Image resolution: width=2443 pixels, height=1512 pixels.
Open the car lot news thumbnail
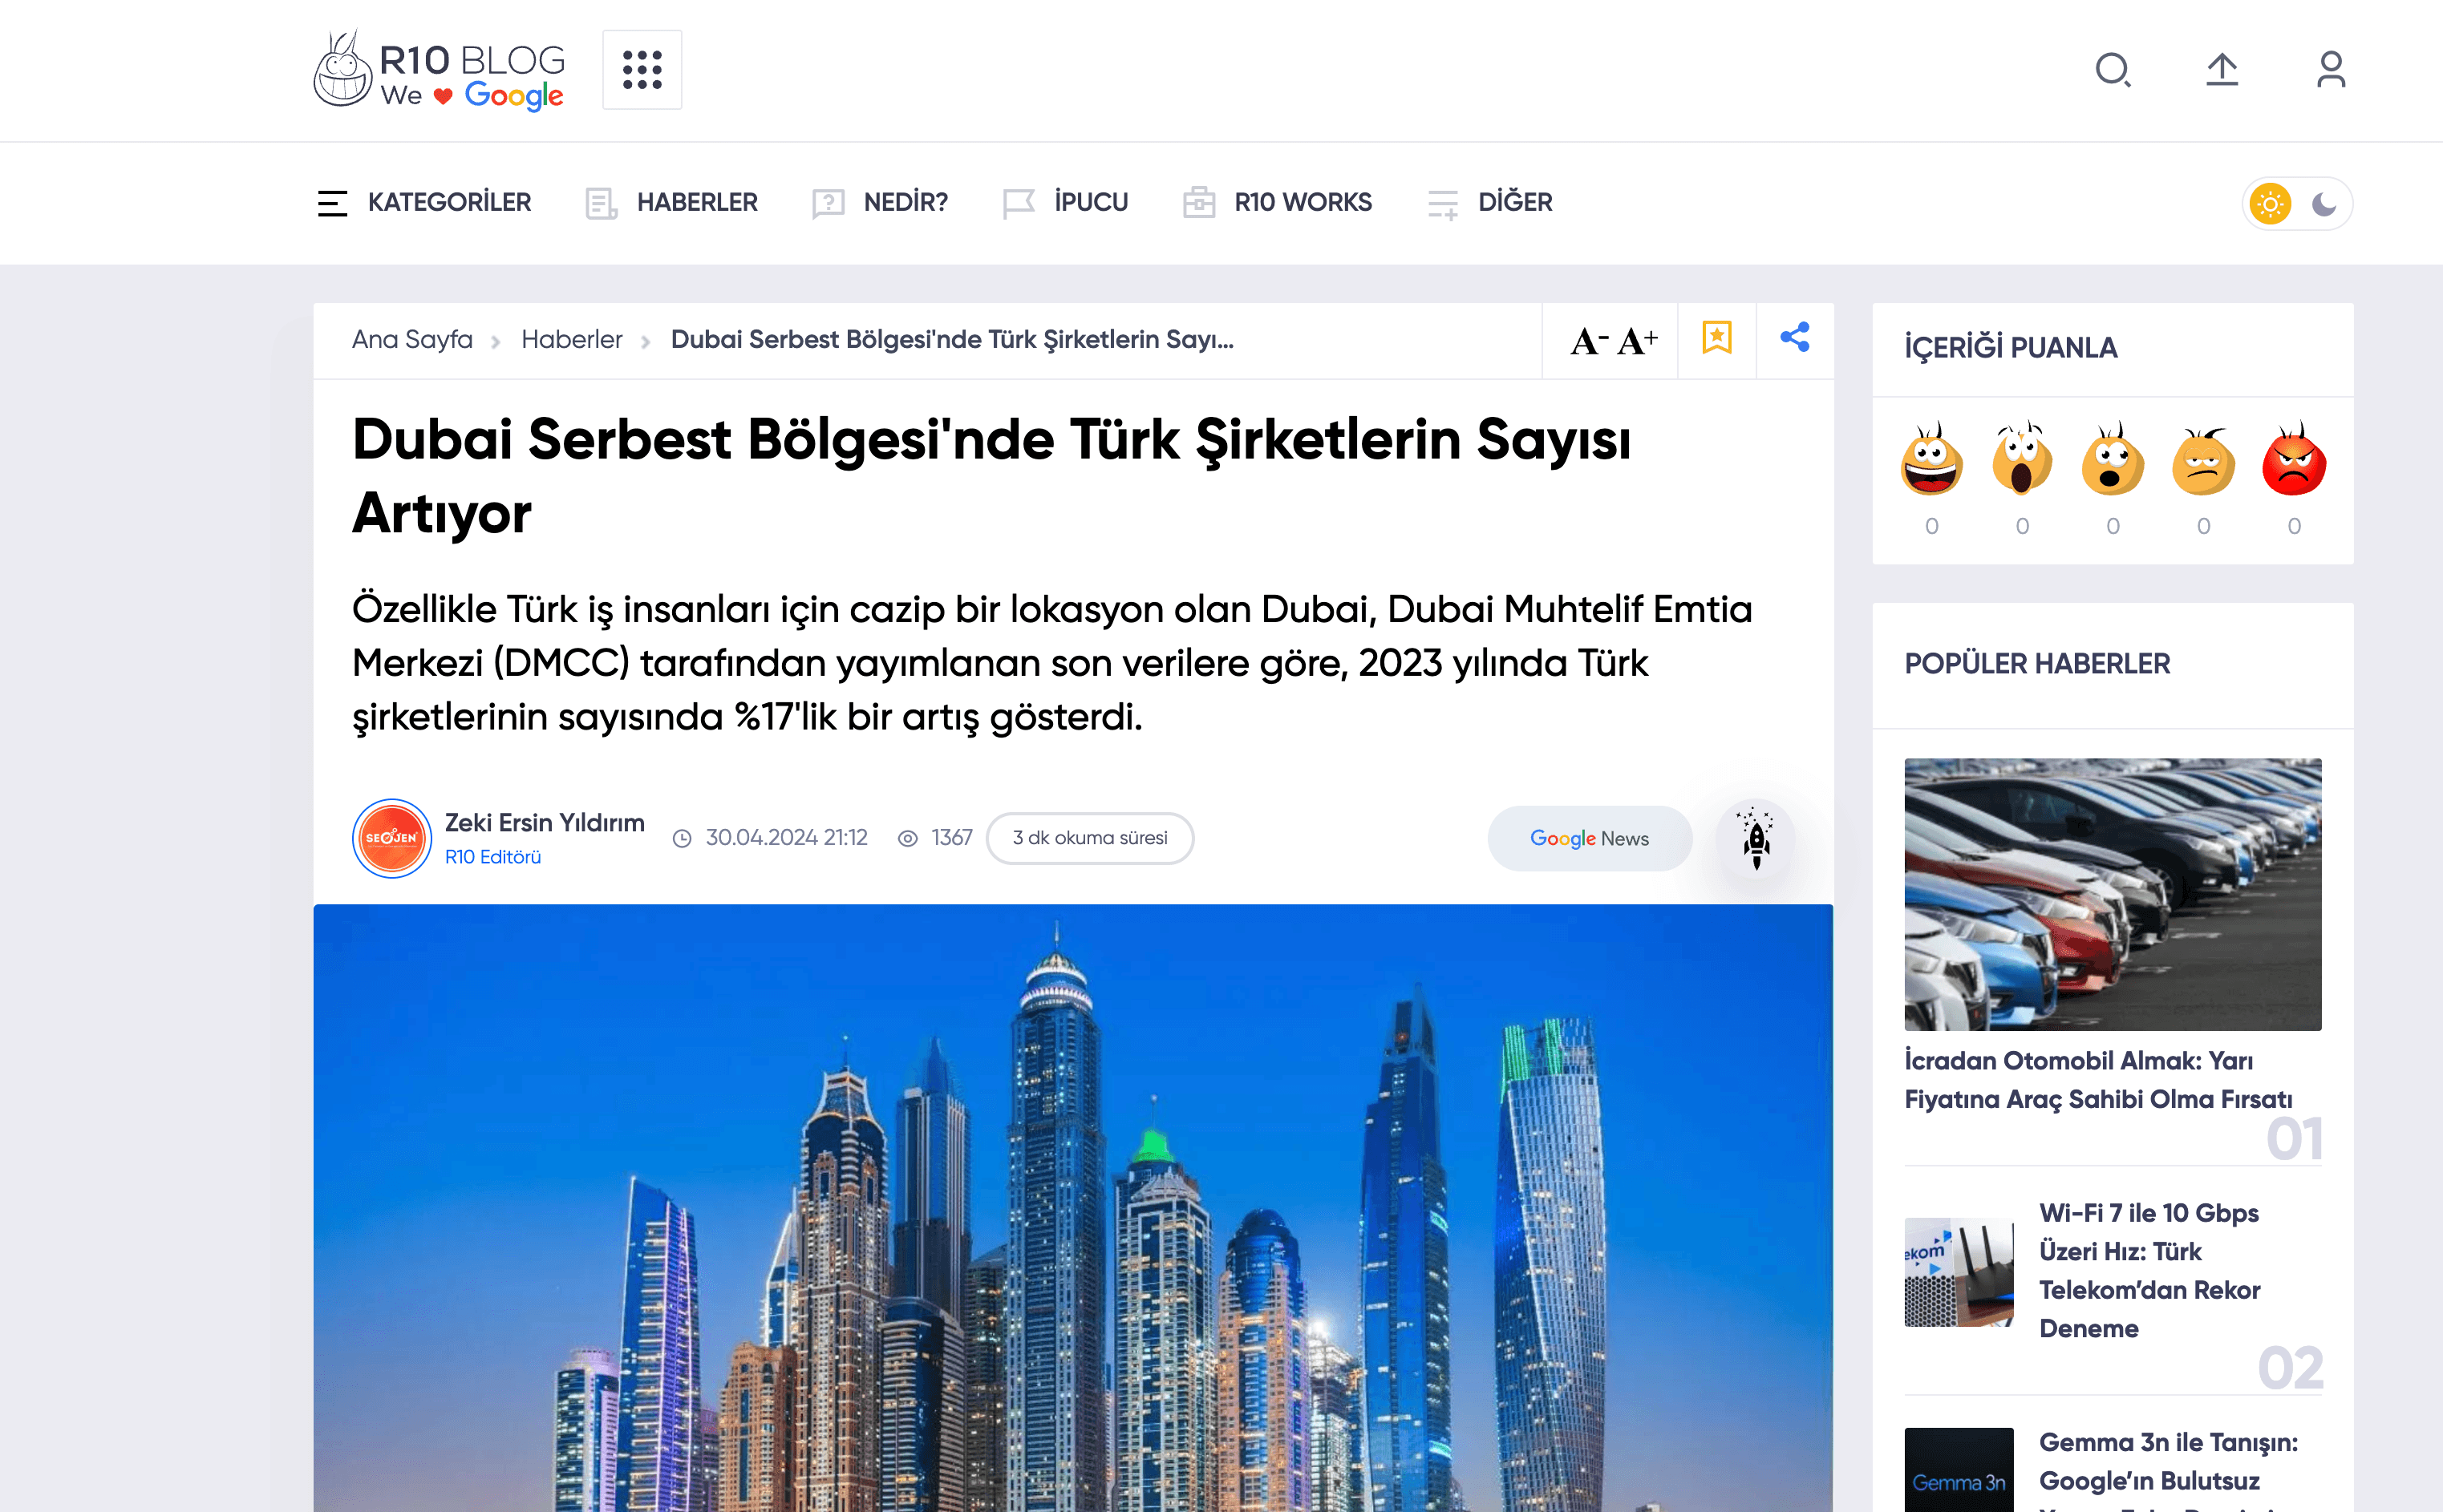[x=2112, y=894]
